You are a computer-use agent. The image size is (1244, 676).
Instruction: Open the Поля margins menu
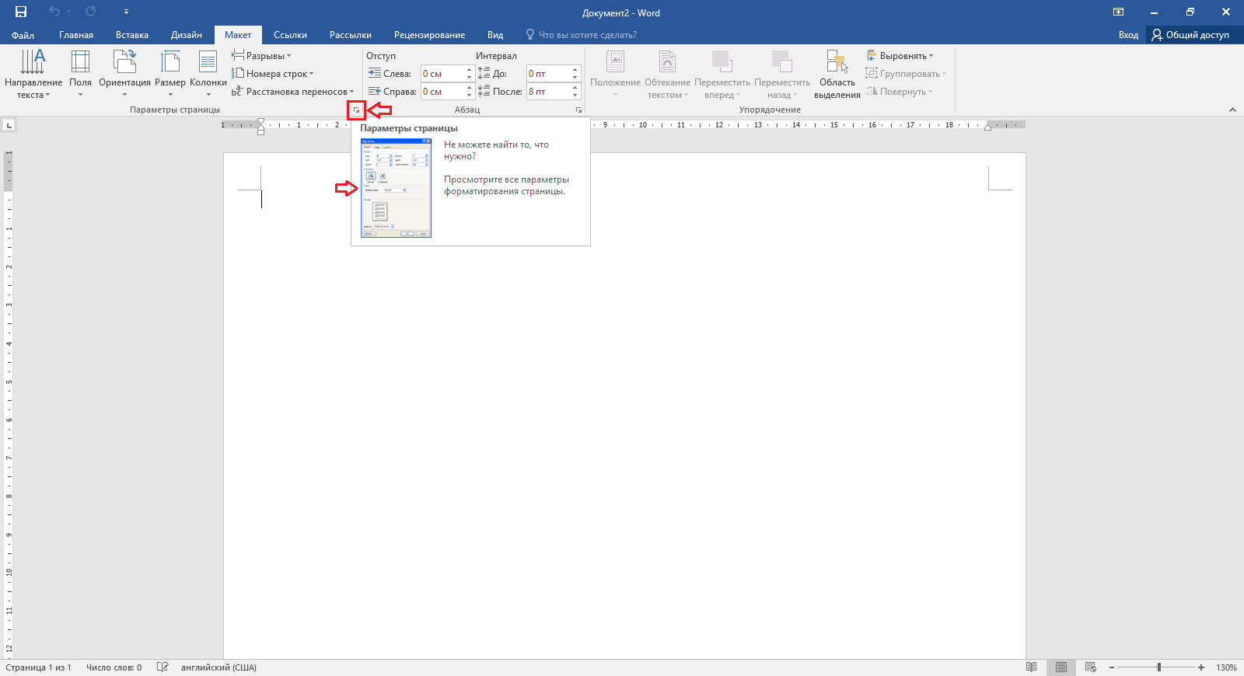pyautogui.click(x=80, y=74)
